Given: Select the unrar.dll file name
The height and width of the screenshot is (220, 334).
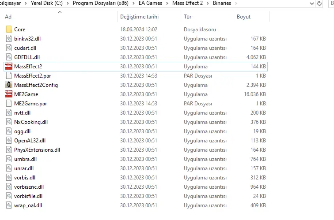Looking at the screenshot, I should (x=24, y=168).
